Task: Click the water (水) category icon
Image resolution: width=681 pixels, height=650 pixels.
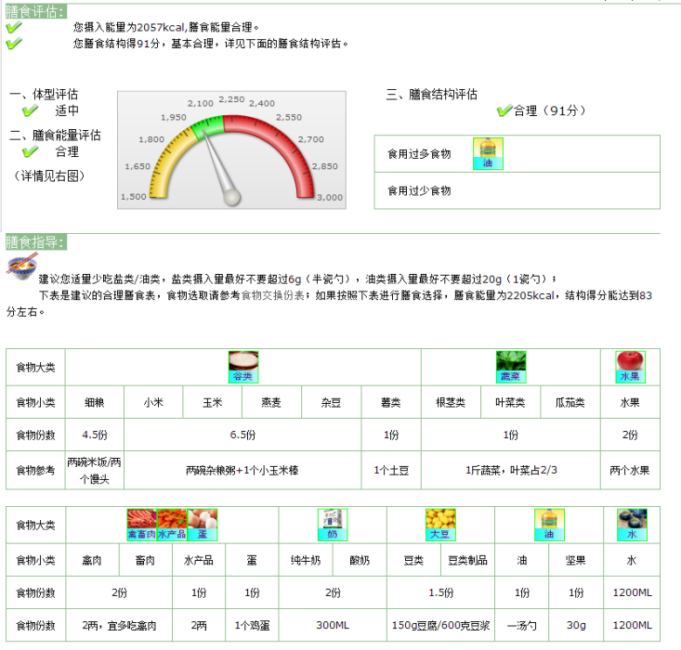Action: coord(632,525)
